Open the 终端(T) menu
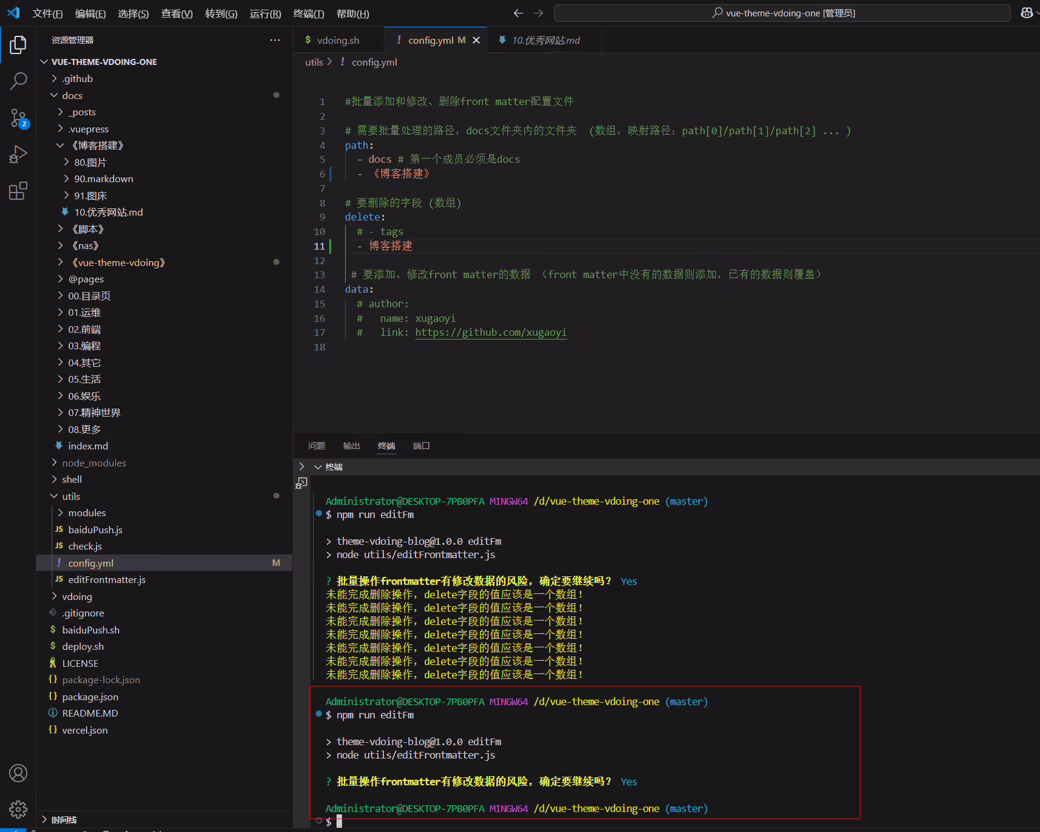 point(309,13)
